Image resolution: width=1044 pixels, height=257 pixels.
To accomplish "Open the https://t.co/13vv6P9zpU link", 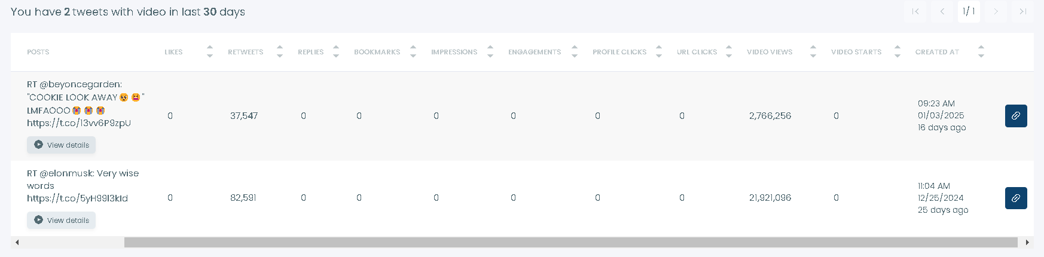I will click(79, 123).
